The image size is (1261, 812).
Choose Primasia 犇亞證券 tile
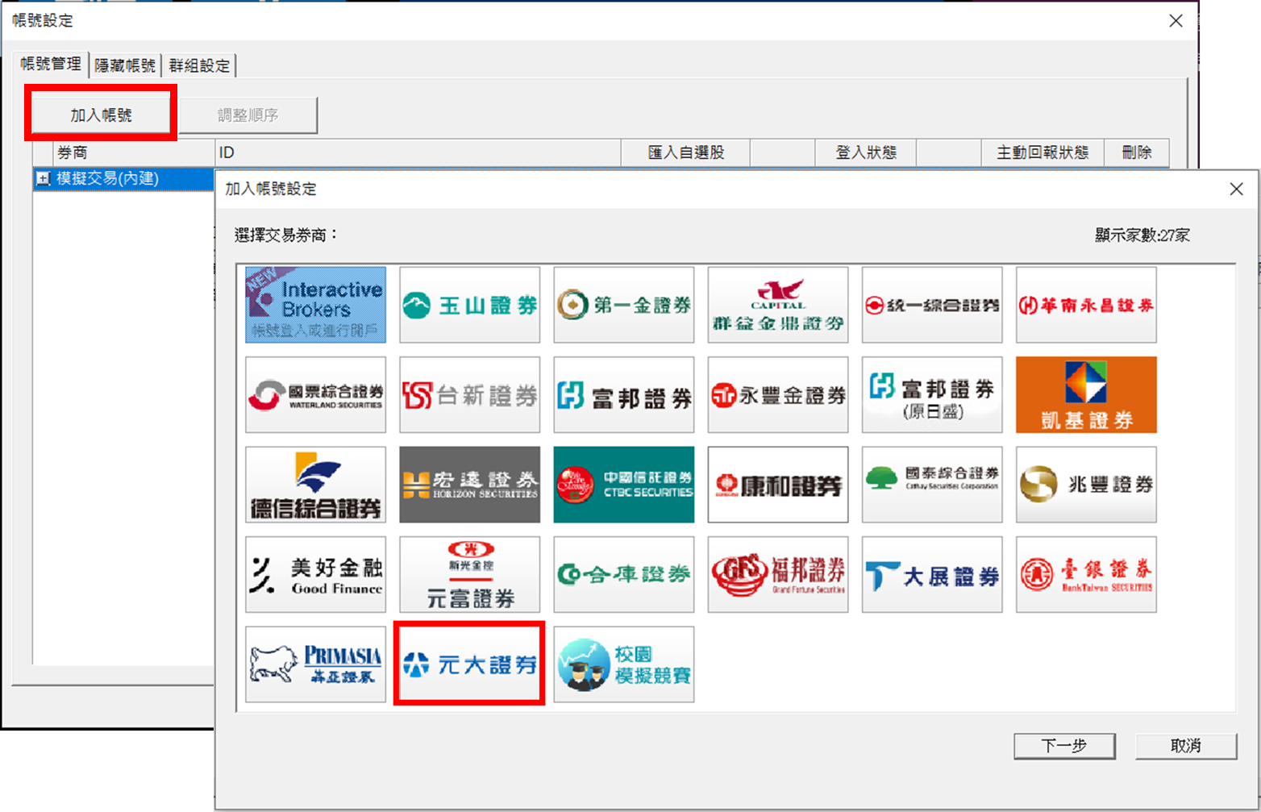pyautogui.click(x=315, y=664)
